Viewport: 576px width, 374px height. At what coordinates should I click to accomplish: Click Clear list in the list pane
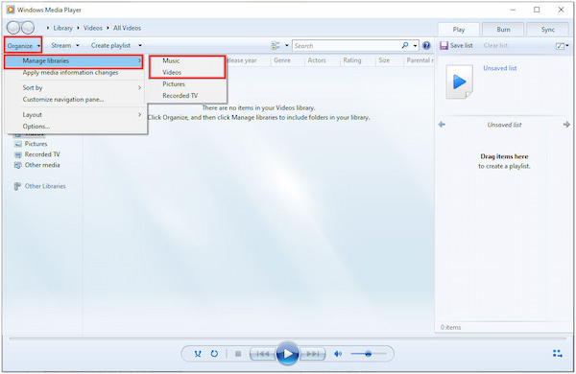495,45
